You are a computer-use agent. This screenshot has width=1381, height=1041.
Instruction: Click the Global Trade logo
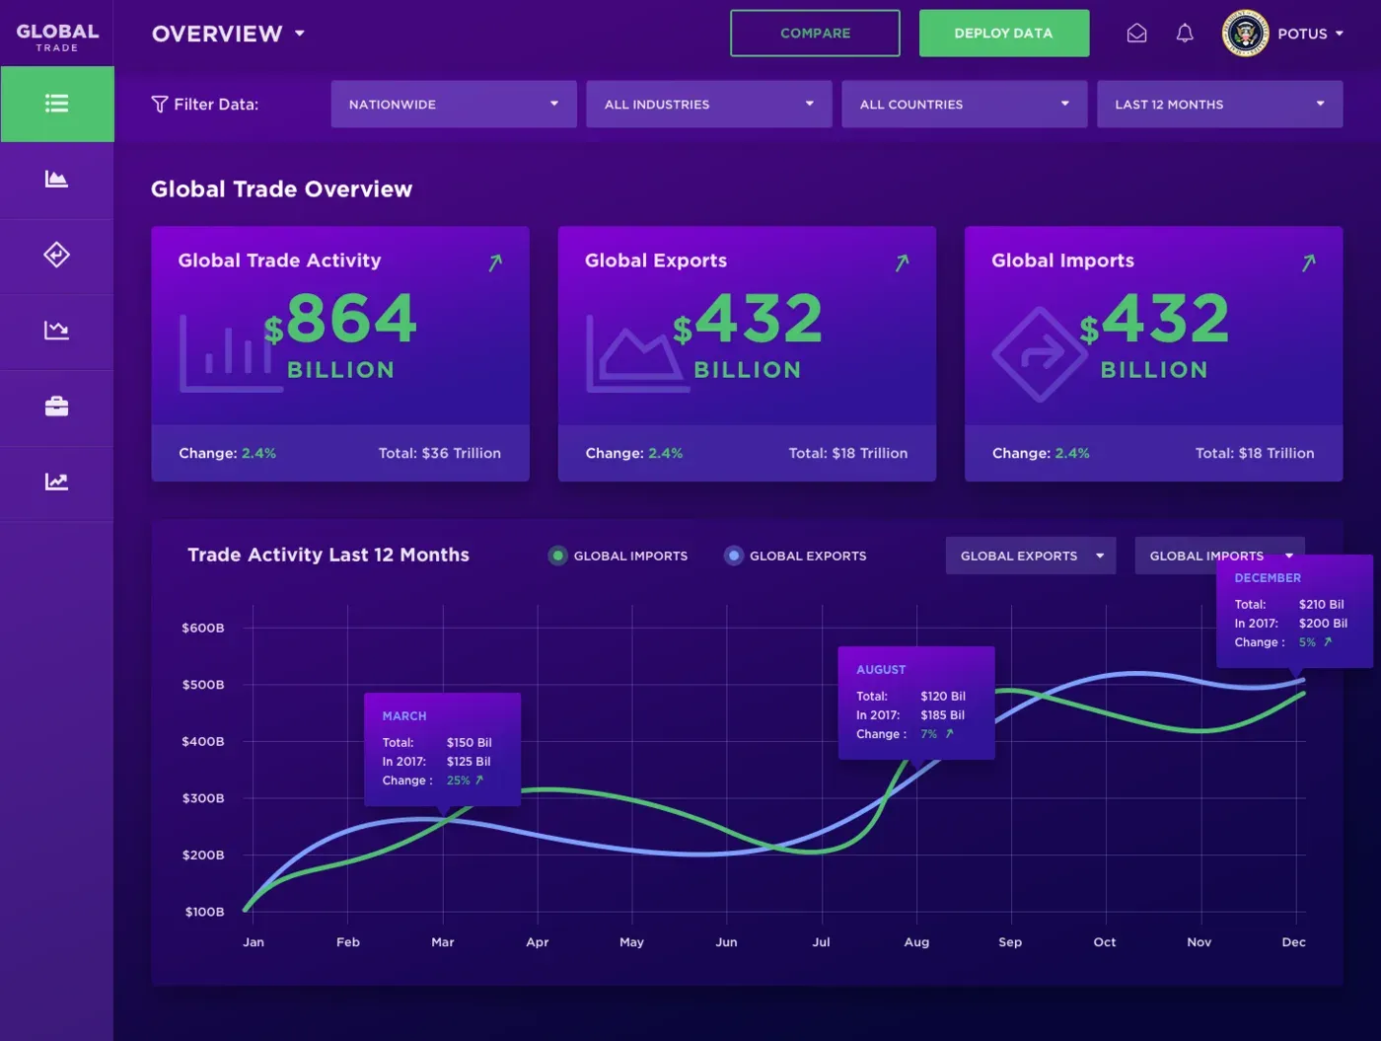pyautogui.click(x=57, y=37)
